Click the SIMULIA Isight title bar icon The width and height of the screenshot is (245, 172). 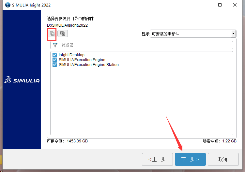[x=8, y=5]
